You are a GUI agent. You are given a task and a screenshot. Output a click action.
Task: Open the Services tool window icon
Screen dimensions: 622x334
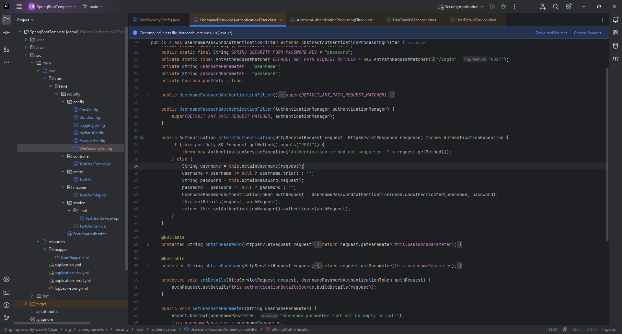(x=6, y=279)
